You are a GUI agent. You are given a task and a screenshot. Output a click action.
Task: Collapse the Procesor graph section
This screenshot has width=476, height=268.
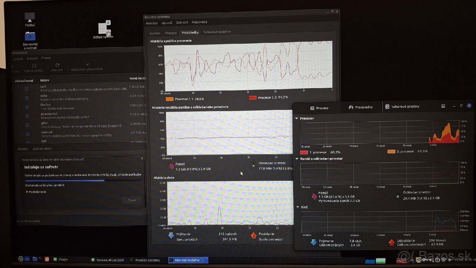point(297,118)
